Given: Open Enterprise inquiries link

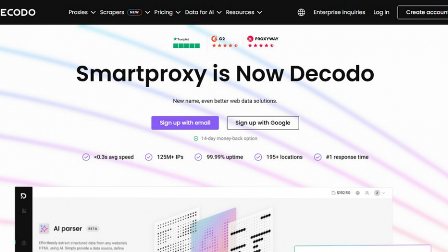Looking at the screenshot, I should [339, 12].
